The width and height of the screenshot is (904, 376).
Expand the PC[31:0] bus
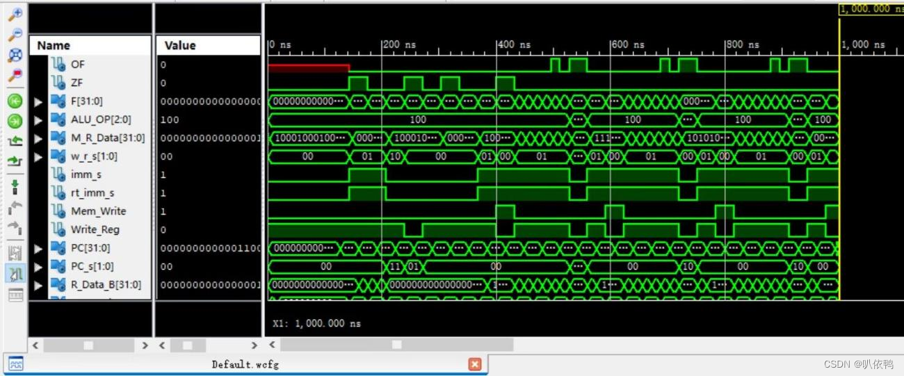[x=39, y=248]
